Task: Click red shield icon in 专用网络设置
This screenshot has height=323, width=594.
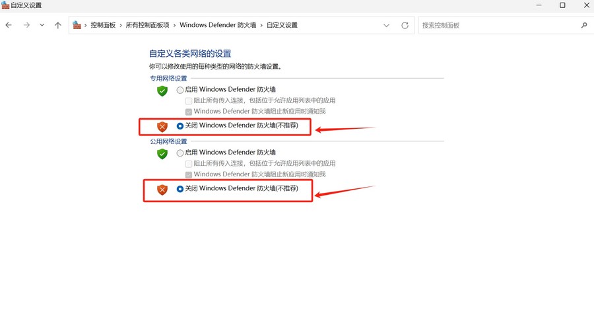Action: (x=162, y=127)
